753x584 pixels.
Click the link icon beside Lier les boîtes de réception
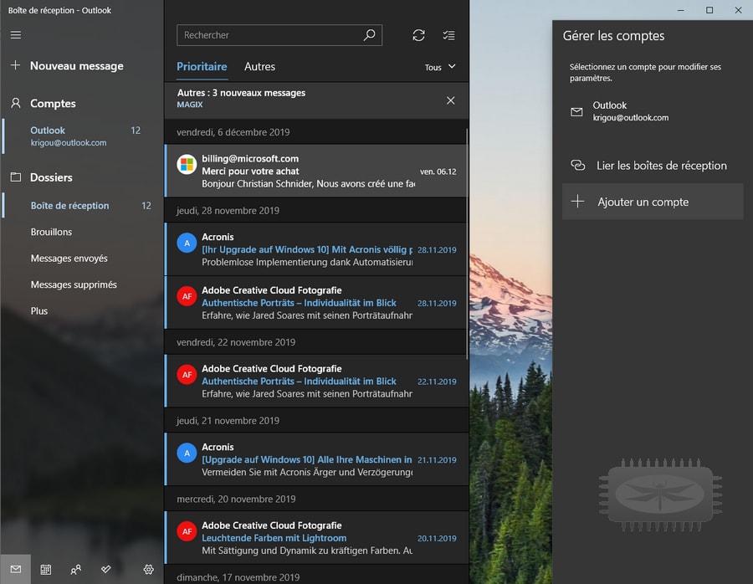(x=577, y=165)
